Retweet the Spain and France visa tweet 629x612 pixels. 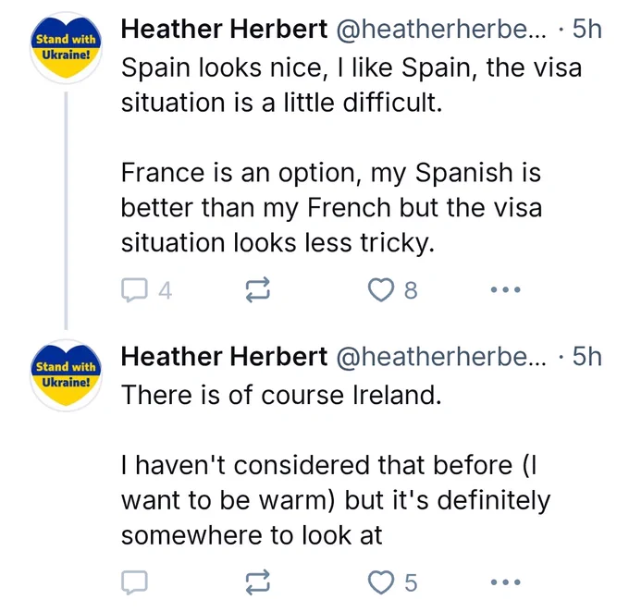point(257,289)
